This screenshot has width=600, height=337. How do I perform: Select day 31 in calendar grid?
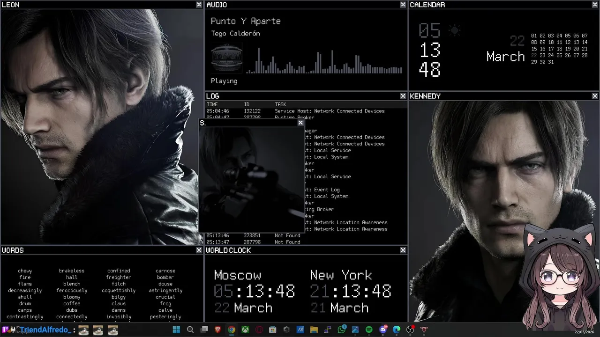coord(551,62)
